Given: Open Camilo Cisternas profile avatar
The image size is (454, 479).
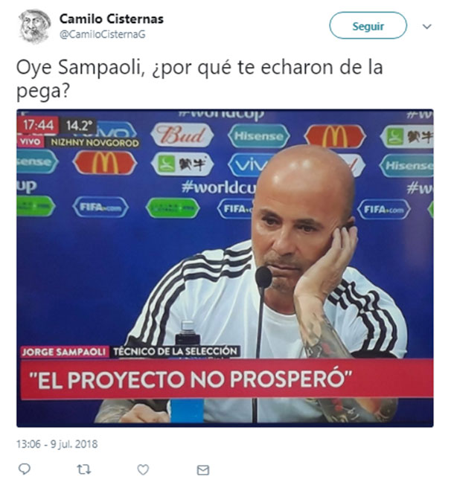Looking at the screenshot, I should [34, 26].
